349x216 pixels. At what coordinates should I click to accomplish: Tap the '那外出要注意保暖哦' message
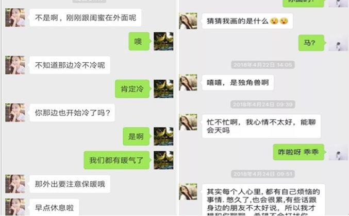pyautogui.click(x=70, y=184)
